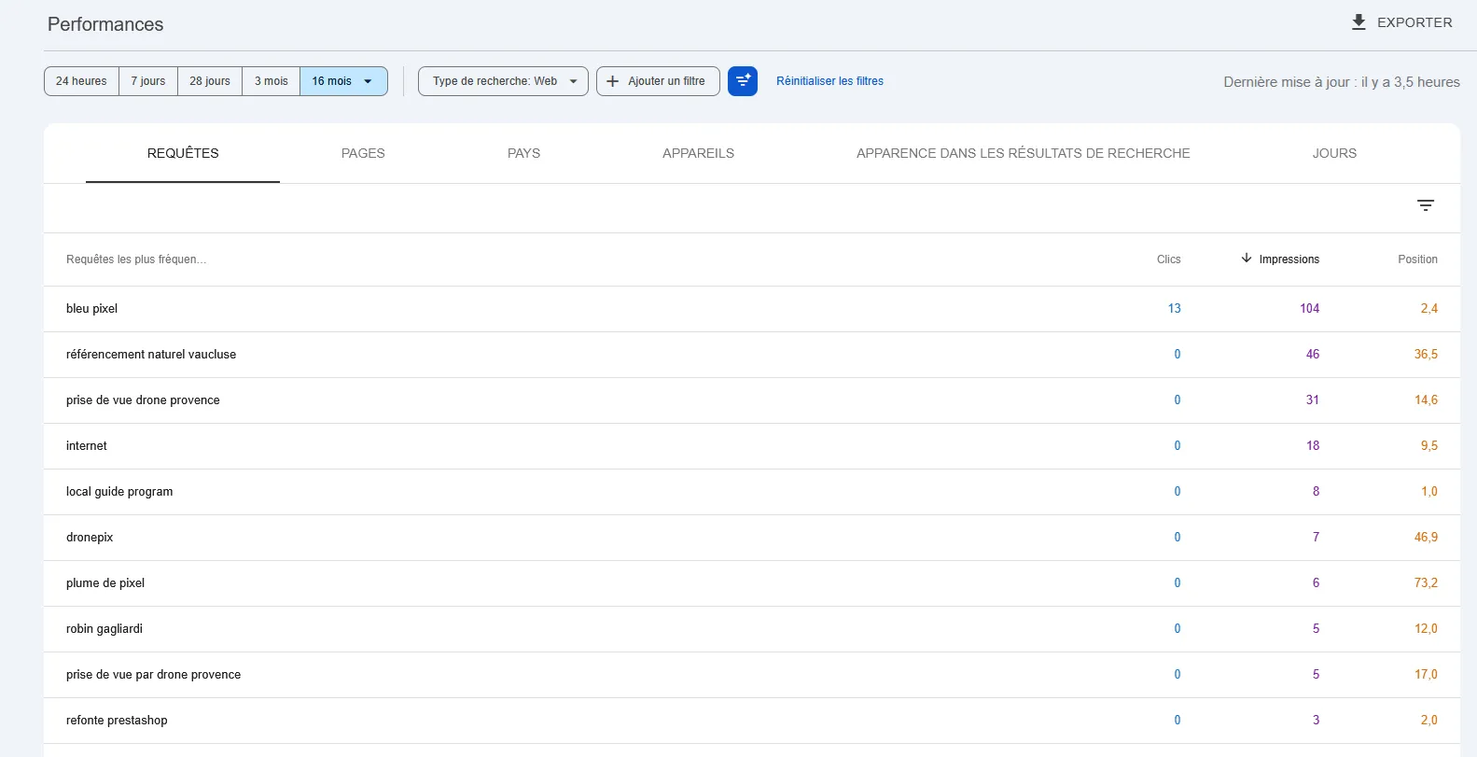Open the Type de recherche: Web dropdown

point(503,81)
